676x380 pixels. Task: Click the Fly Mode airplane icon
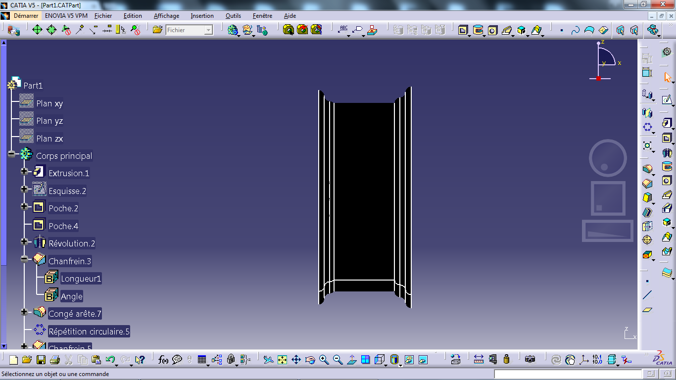268,360
